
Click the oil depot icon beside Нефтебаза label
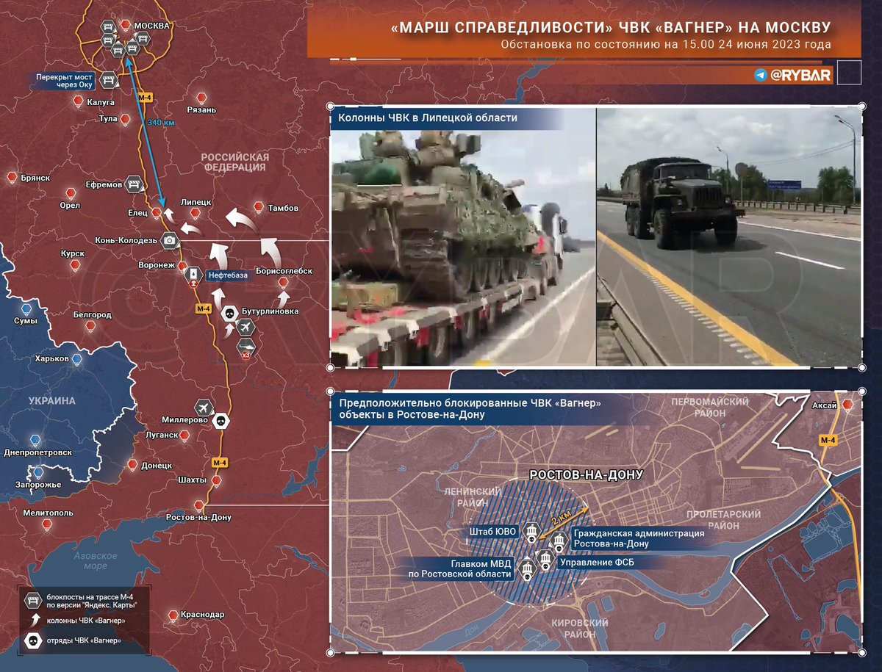pos(193,275)
